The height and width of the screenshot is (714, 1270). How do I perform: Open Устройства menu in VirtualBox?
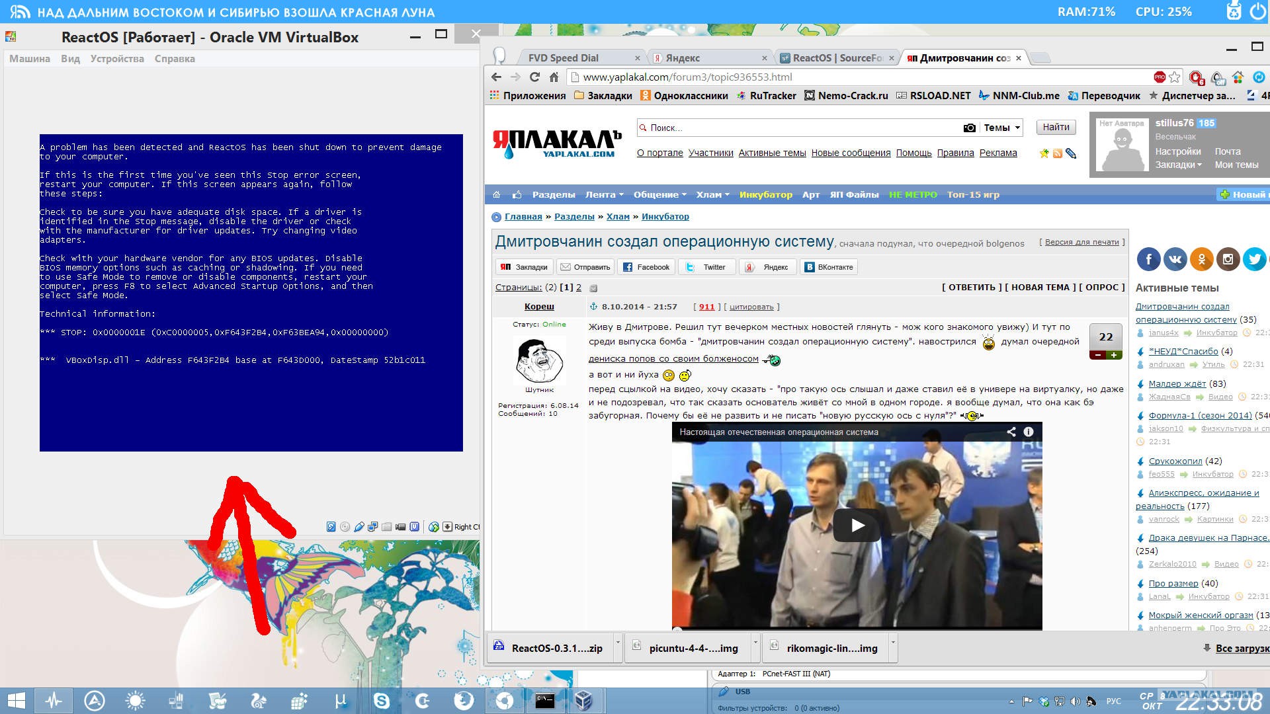click(117, 59)
